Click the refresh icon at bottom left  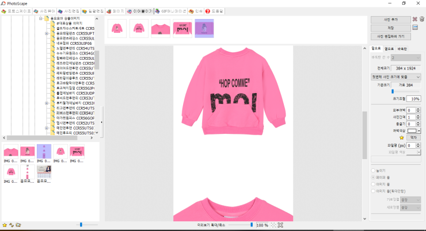point(12,225)
